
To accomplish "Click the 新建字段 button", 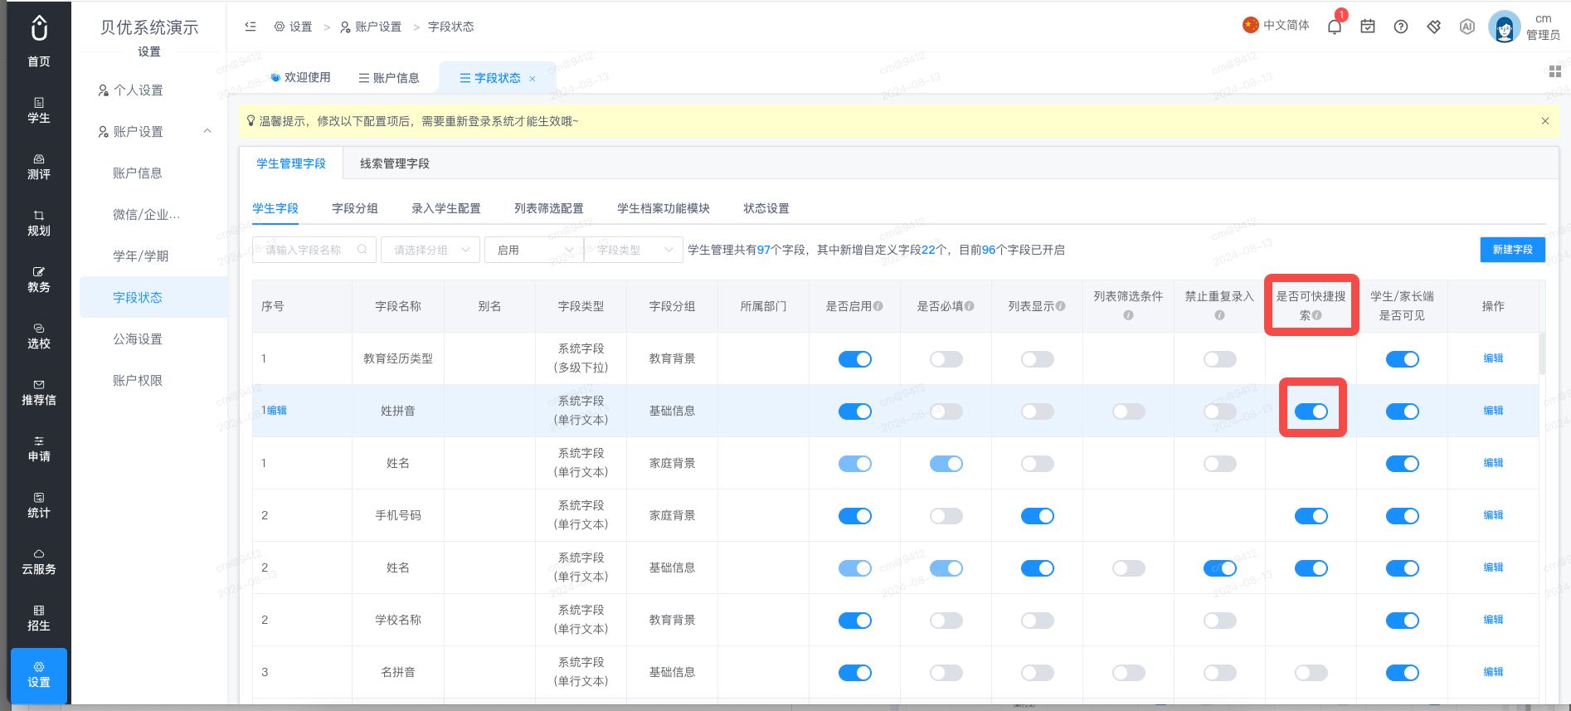I will [1512, 250].
